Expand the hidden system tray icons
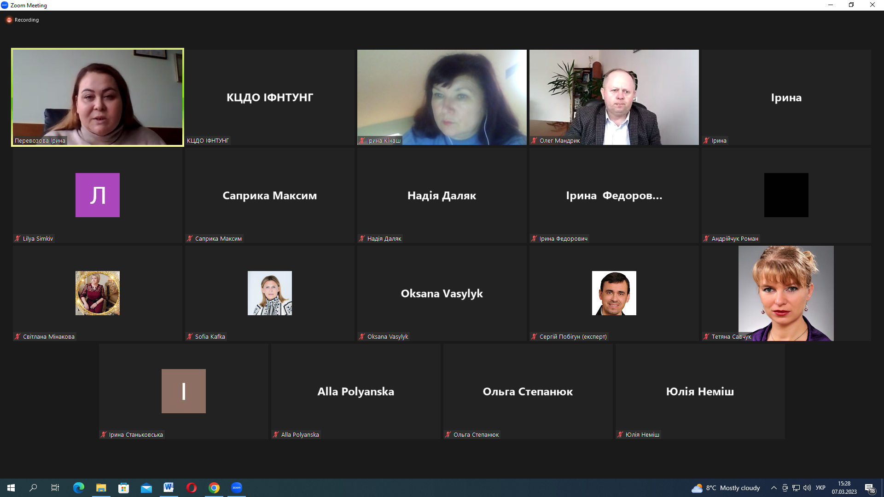Screen dimensions: 884x497 (x=774, y=488)
